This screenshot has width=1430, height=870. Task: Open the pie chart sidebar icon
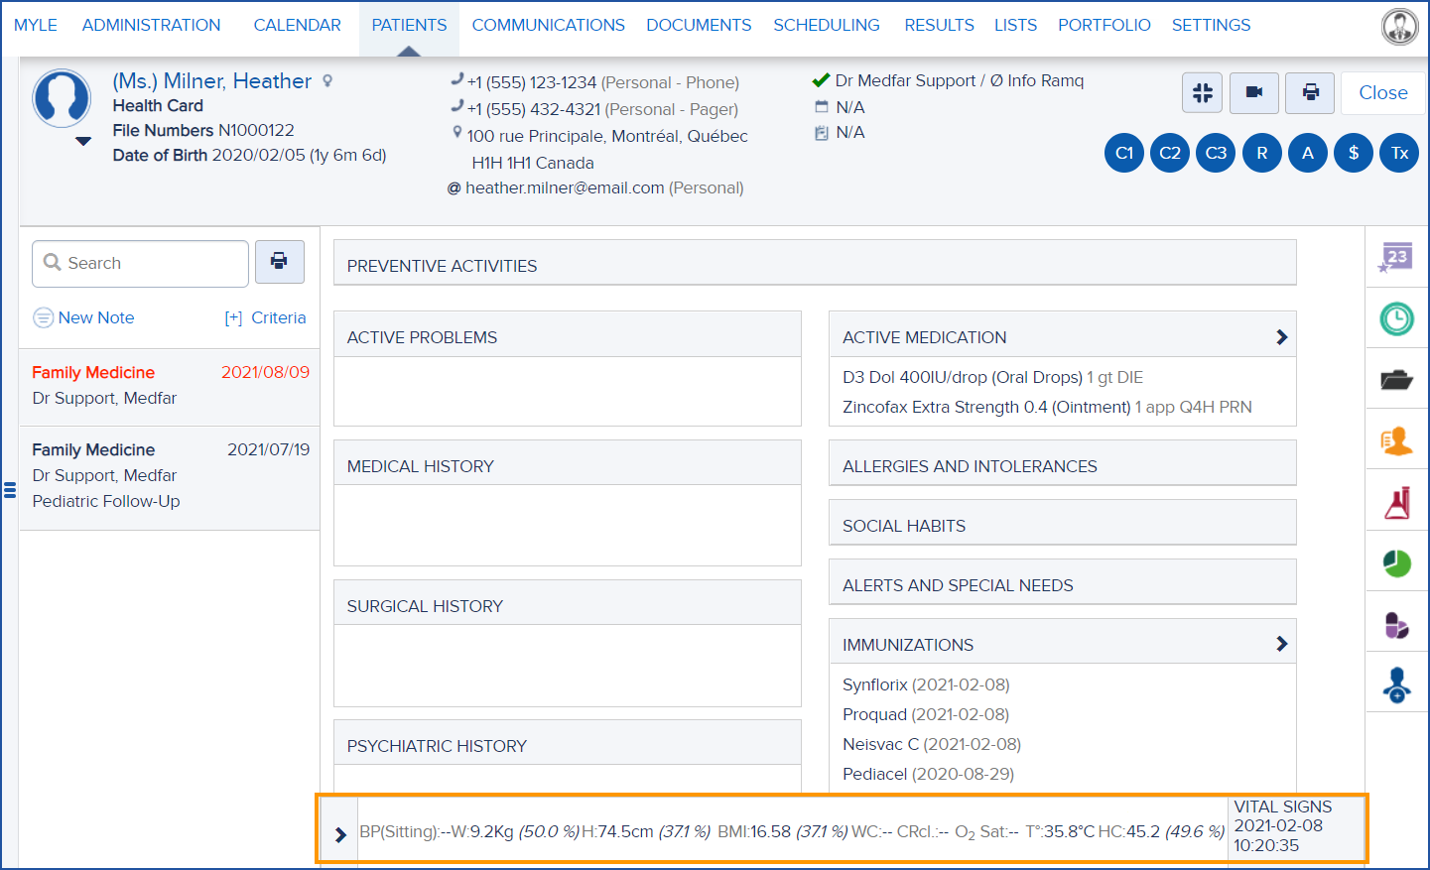[1396, 563]
